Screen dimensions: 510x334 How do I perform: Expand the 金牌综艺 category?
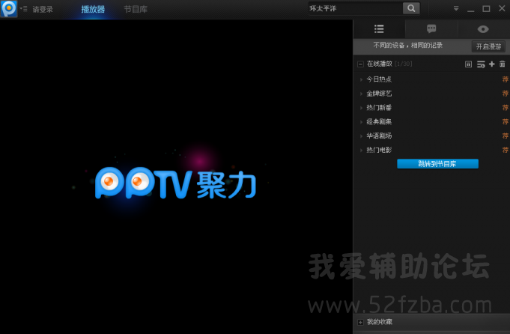click(x=361, y=94)
